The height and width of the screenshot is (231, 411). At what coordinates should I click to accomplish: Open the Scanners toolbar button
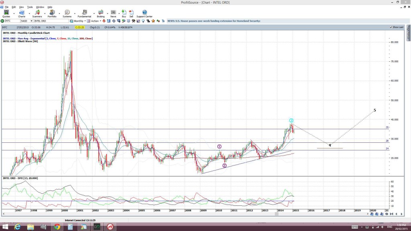tap(37, 14)
